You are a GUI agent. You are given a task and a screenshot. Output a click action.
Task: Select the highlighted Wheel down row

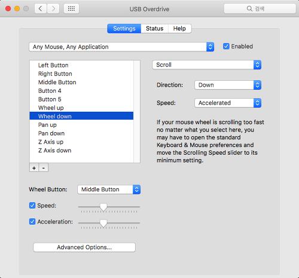pyautogui.click(x=81, y=116)
